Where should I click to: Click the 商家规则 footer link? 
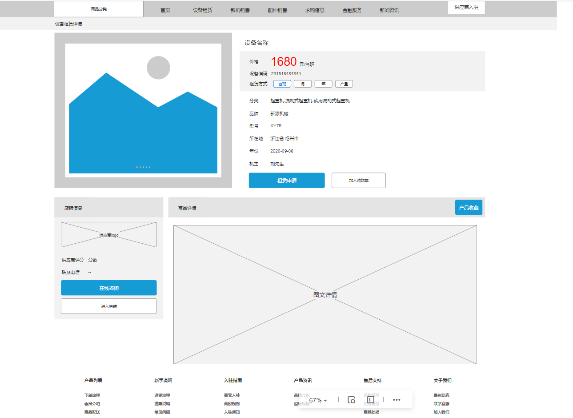[x=232, y=404]
